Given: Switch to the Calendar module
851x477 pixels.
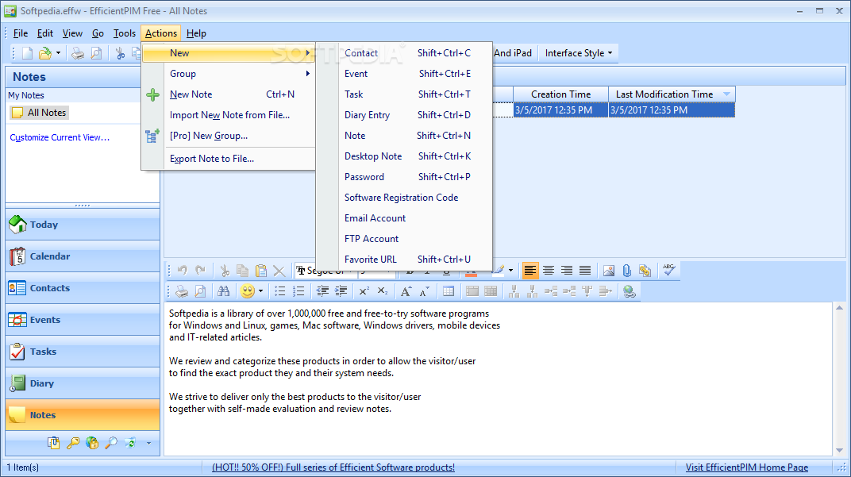Looking at the screenshot, I should 83,256.
